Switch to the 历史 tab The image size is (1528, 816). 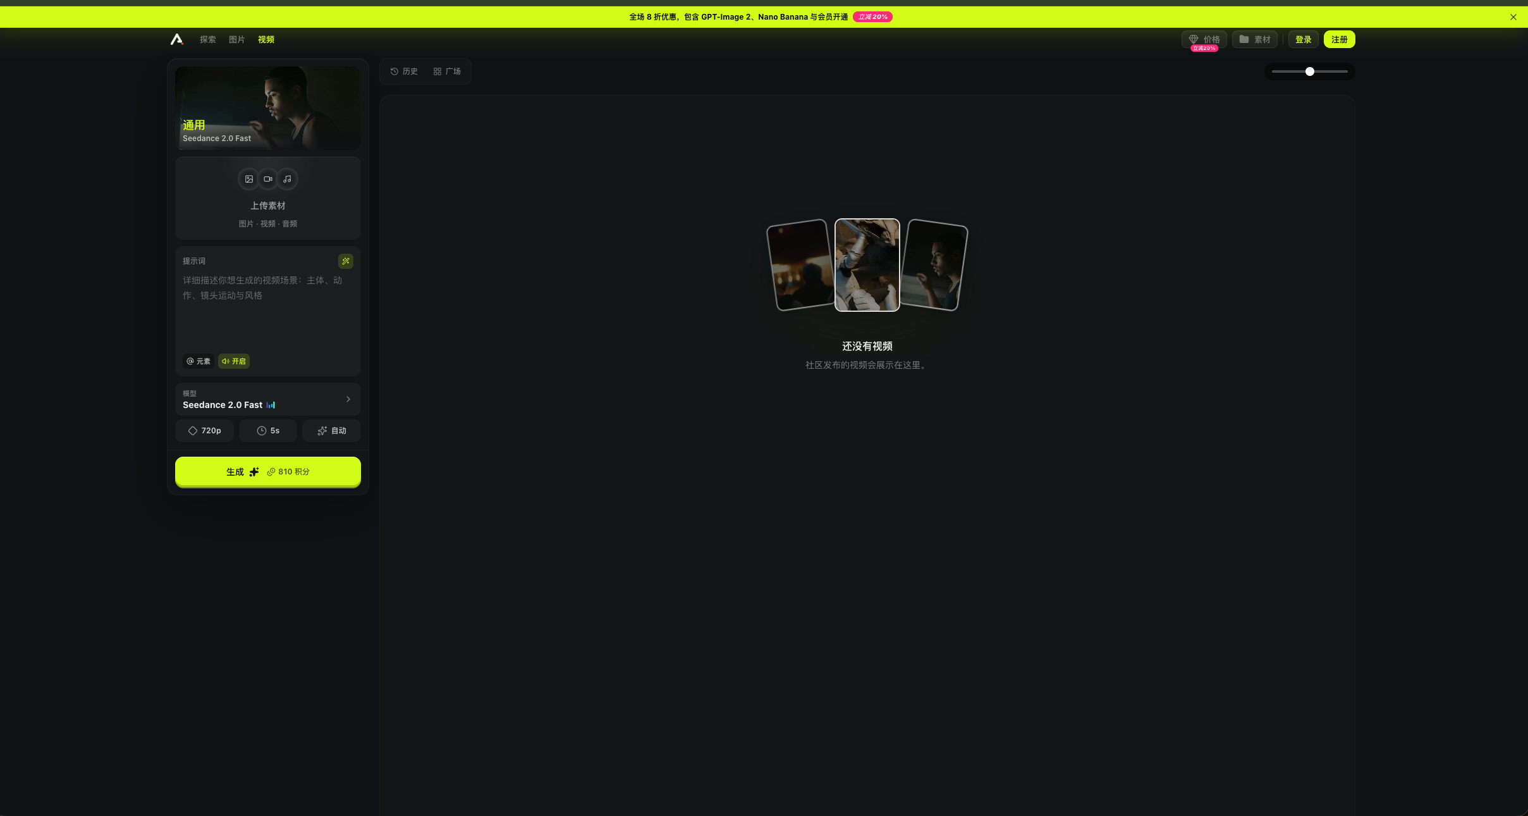tap(404, 71)
